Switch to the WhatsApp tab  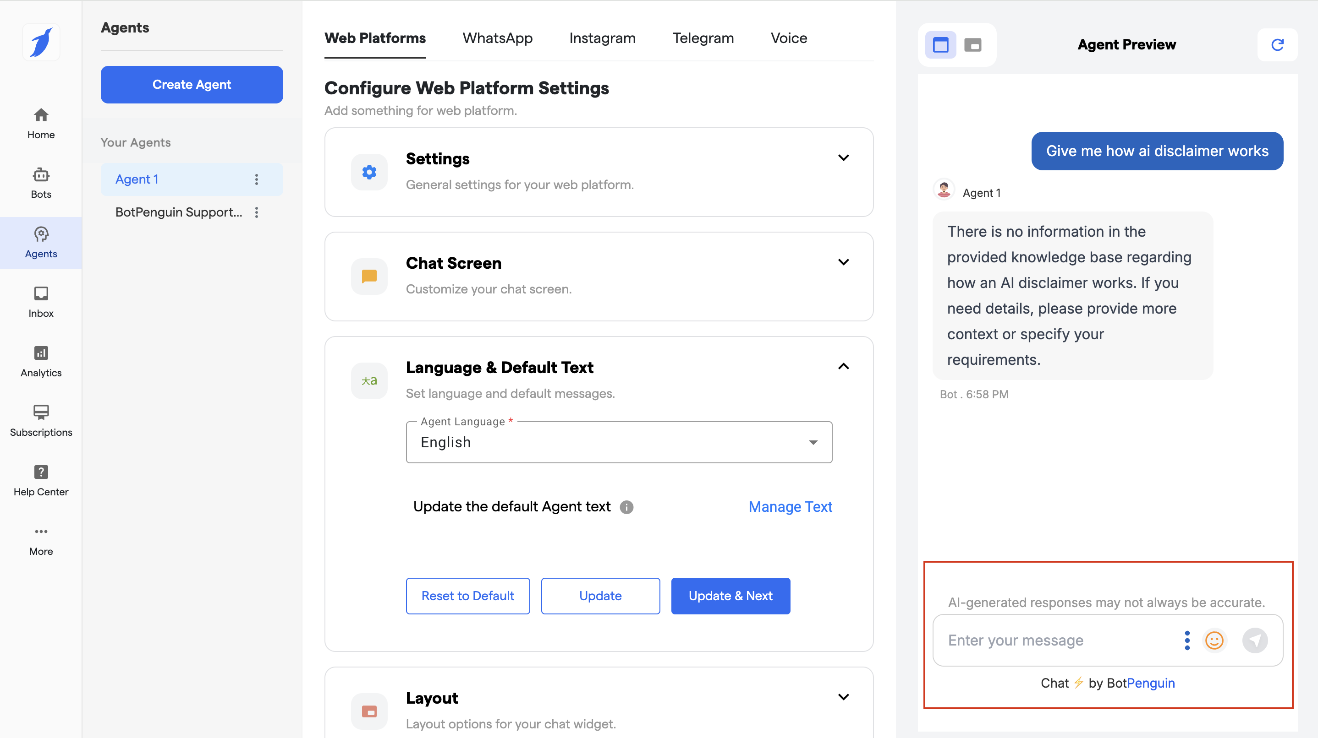coord(497,38)
